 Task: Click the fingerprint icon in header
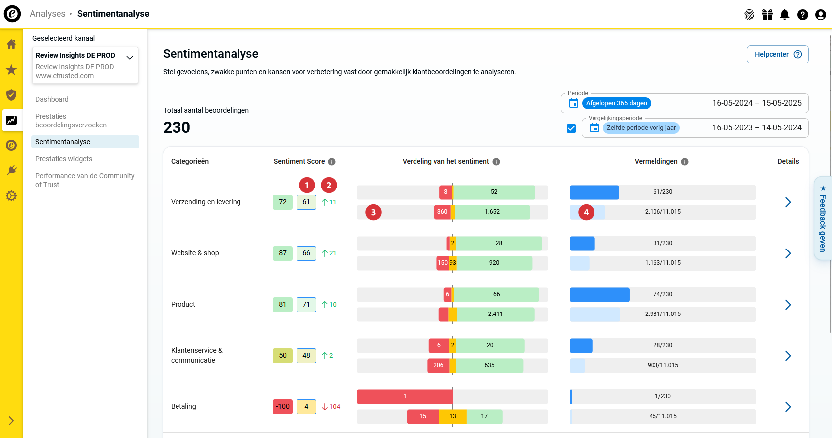[x=749, y=15]
